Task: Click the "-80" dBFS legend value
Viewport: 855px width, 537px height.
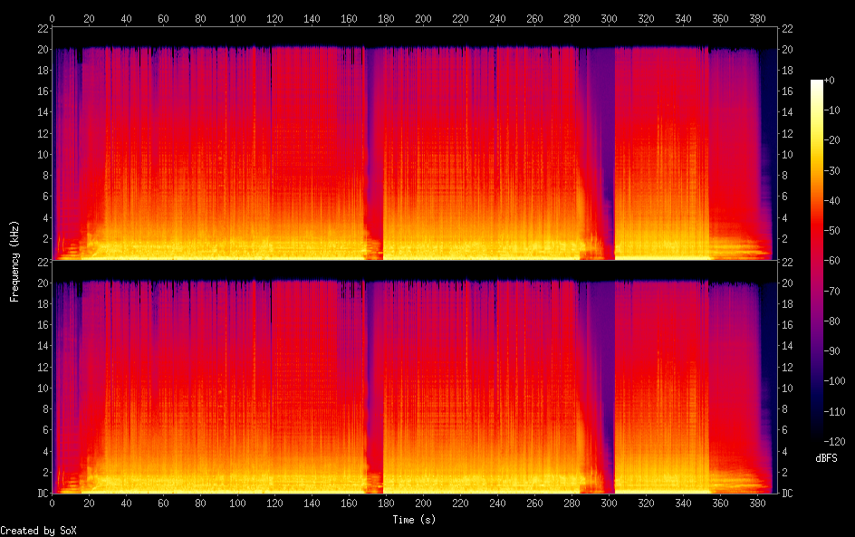Action: point(832,321)
